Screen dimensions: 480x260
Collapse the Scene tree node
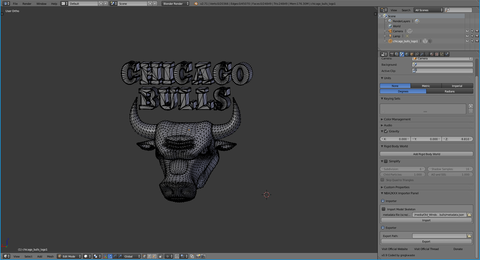pos(380,16)
